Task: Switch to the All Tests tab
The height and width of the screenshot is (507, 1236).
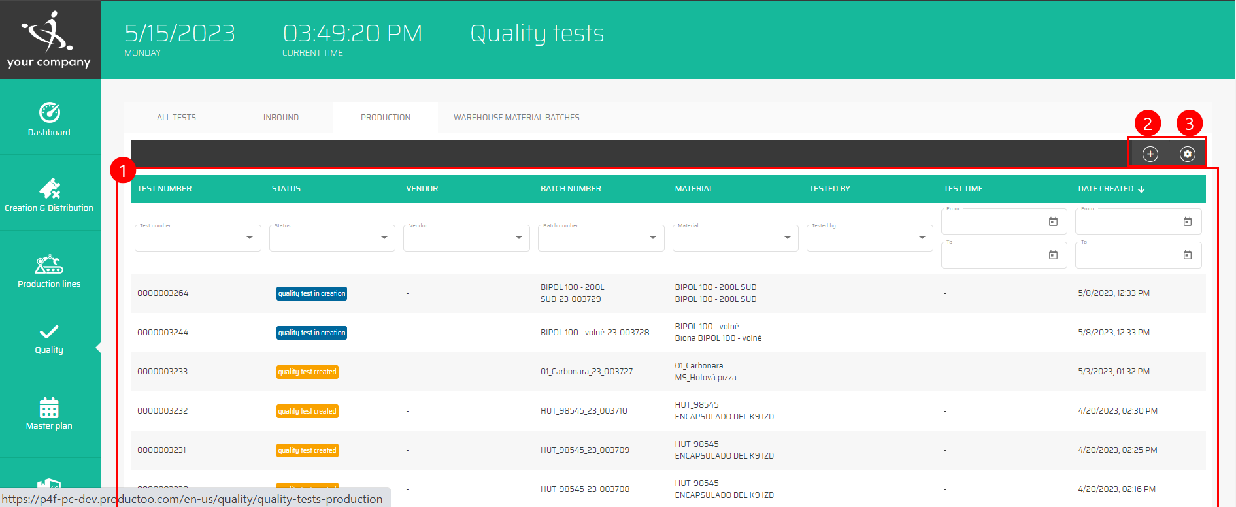Action: pyautogui.click(x=176, y=118)
